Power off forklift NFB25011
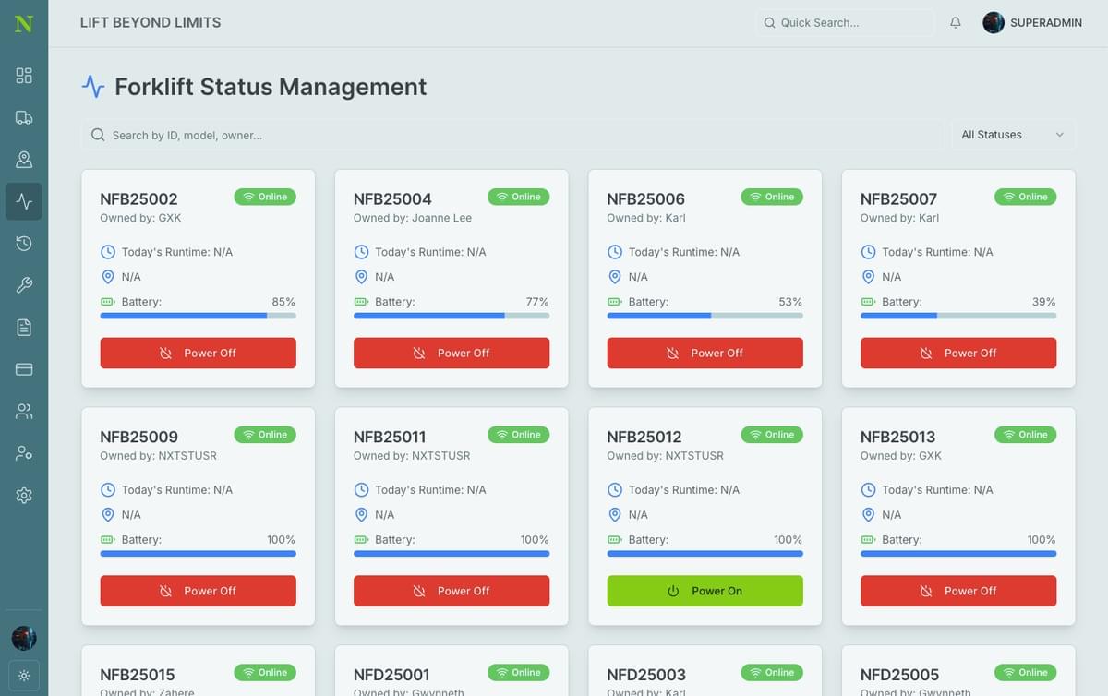 [x=452, y=591]
